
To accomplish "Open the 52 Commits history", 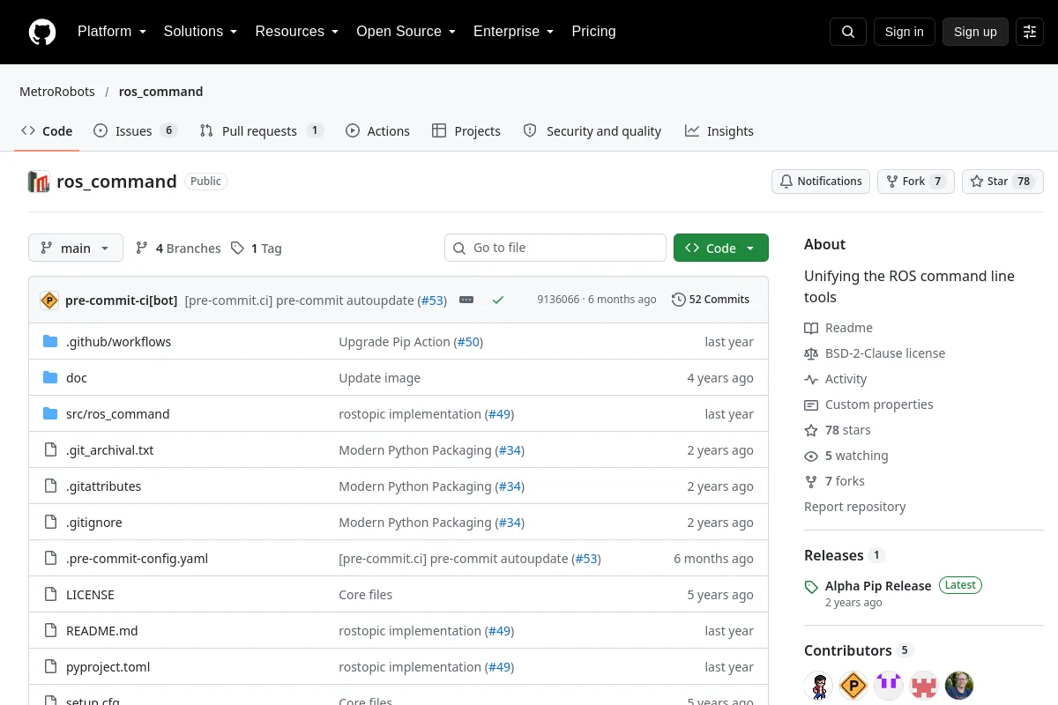I will [x=711, y=300].
